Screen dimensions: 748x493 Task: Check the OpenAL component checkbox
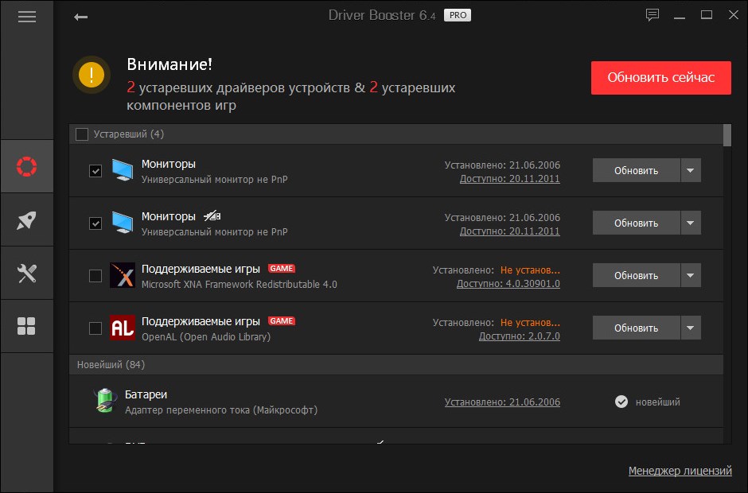click(x=95, y=328)
